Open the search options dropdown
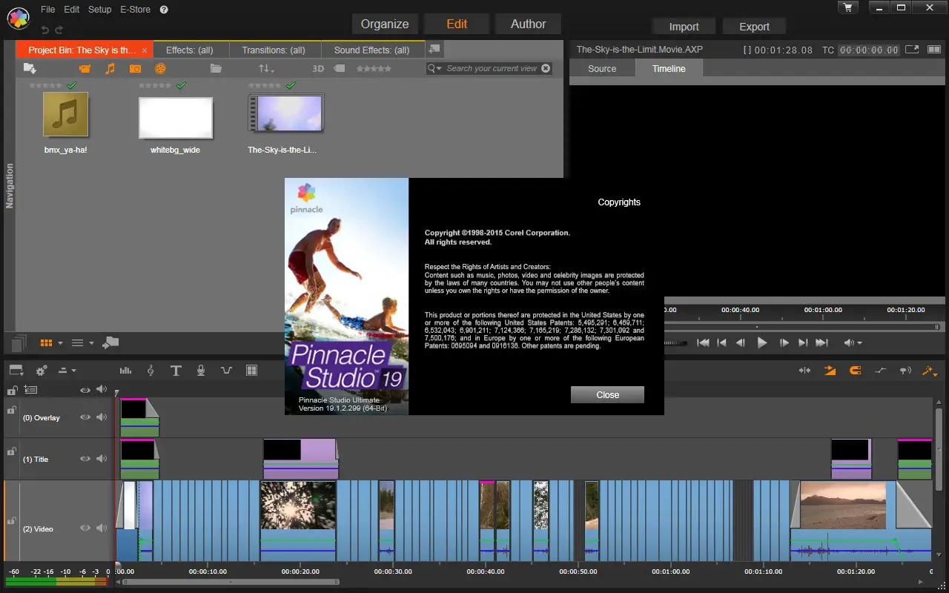The height and width of the screenshot is (593, 949). [x=435, y=68]
